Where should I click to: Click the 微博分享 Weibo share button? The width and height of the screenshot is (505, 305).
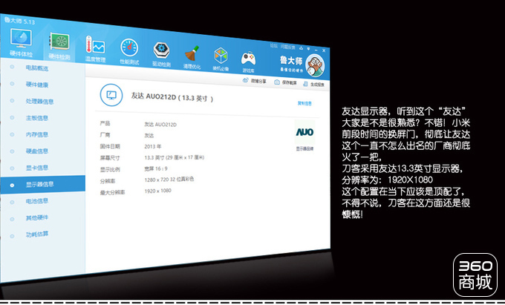(x=255, y=81)
